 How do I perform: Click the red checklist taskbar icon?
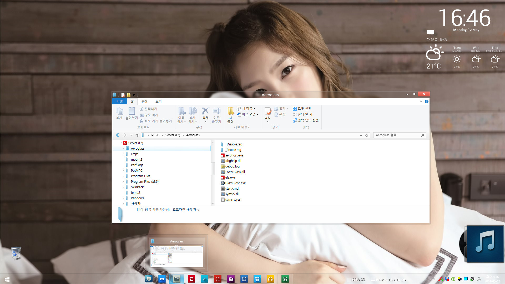coord(218,279)
